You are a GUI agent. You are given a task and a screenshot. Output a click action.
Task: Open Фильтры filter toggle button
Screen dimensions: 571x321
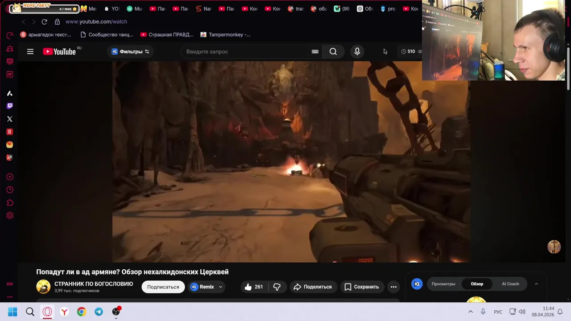tap(130, 52)
